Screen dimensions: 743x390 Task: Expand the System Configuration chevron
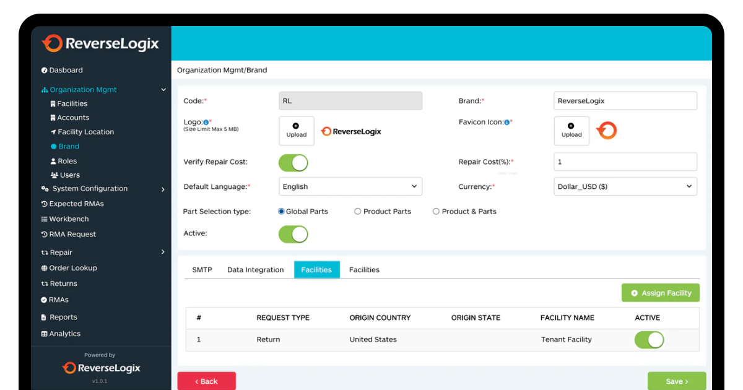(163, 189)
